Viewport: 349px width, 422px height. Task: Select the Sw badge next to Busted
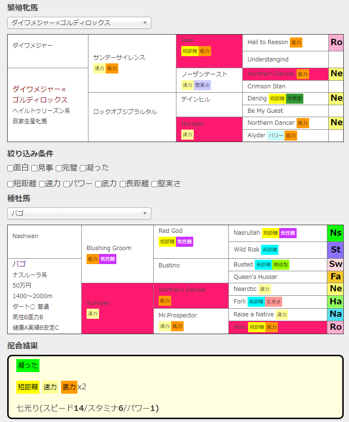(336, 265)
